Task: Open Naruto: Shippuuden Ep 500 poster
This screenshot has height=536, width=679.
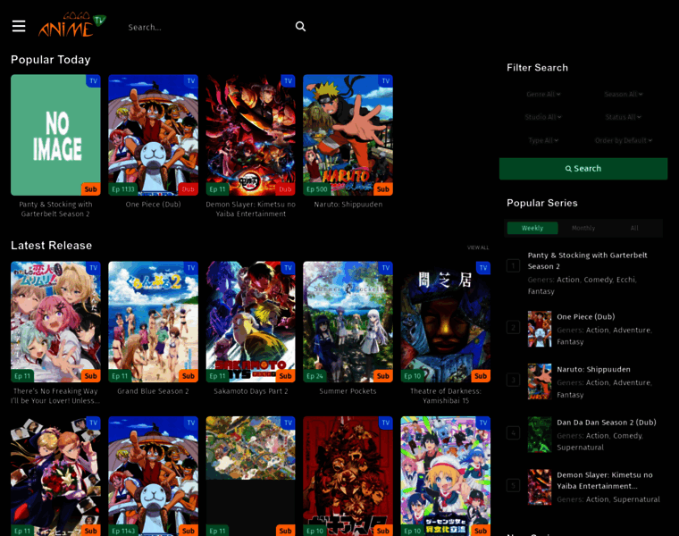Action: (348, 135)
